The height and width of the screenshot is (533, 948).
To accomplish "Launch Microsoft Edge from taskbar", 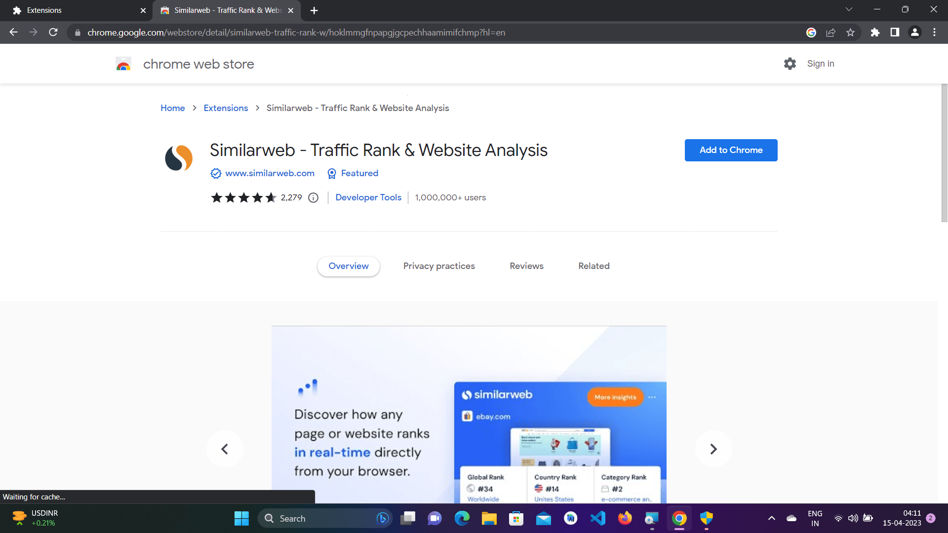I will (x=462, y=518).
